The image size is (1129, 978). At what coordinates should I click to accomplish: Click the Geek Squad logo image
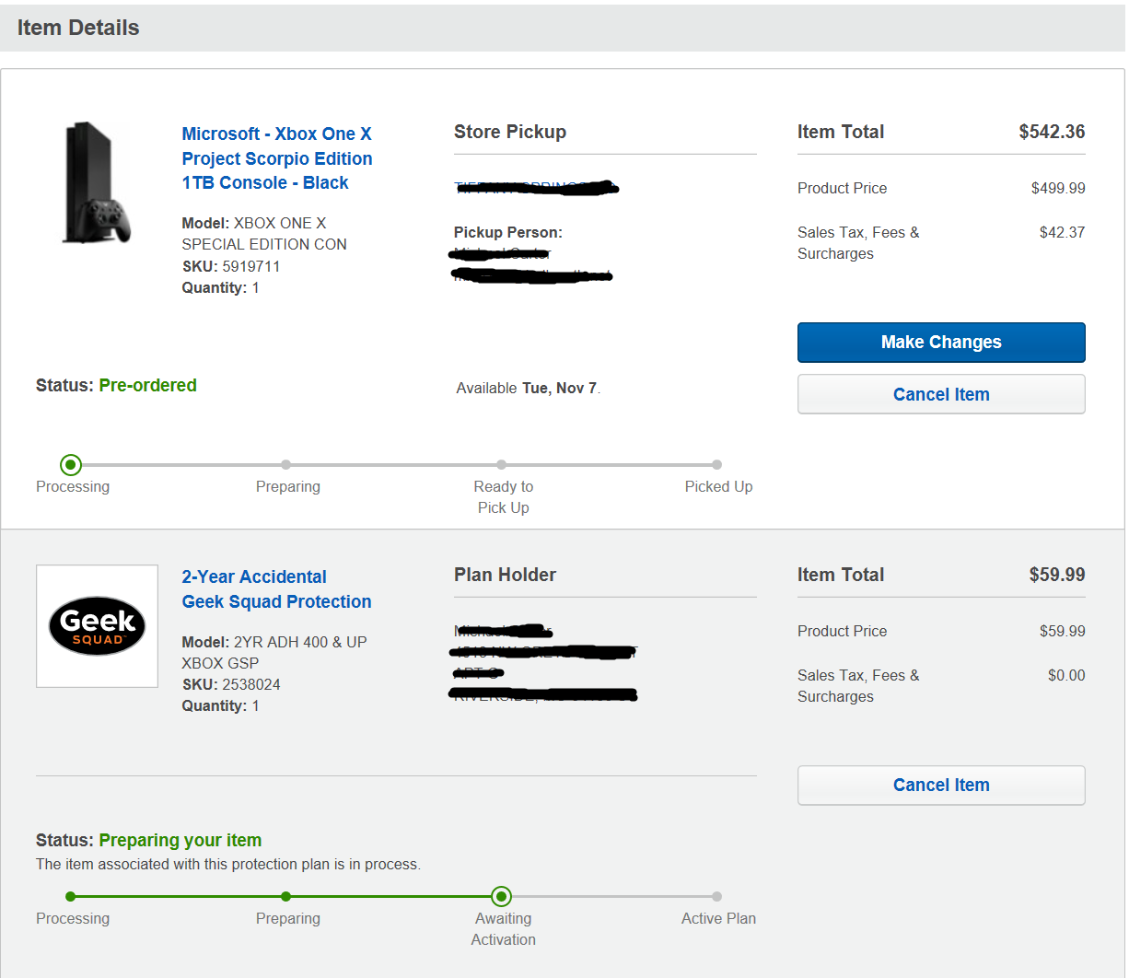97,626
